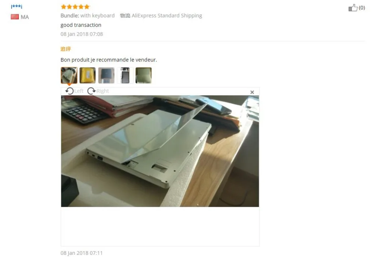The width and height of the screenshot is (376, 257).
Task: Click the Bundle: with keyboard text
Action: click(x=88, y=15)
